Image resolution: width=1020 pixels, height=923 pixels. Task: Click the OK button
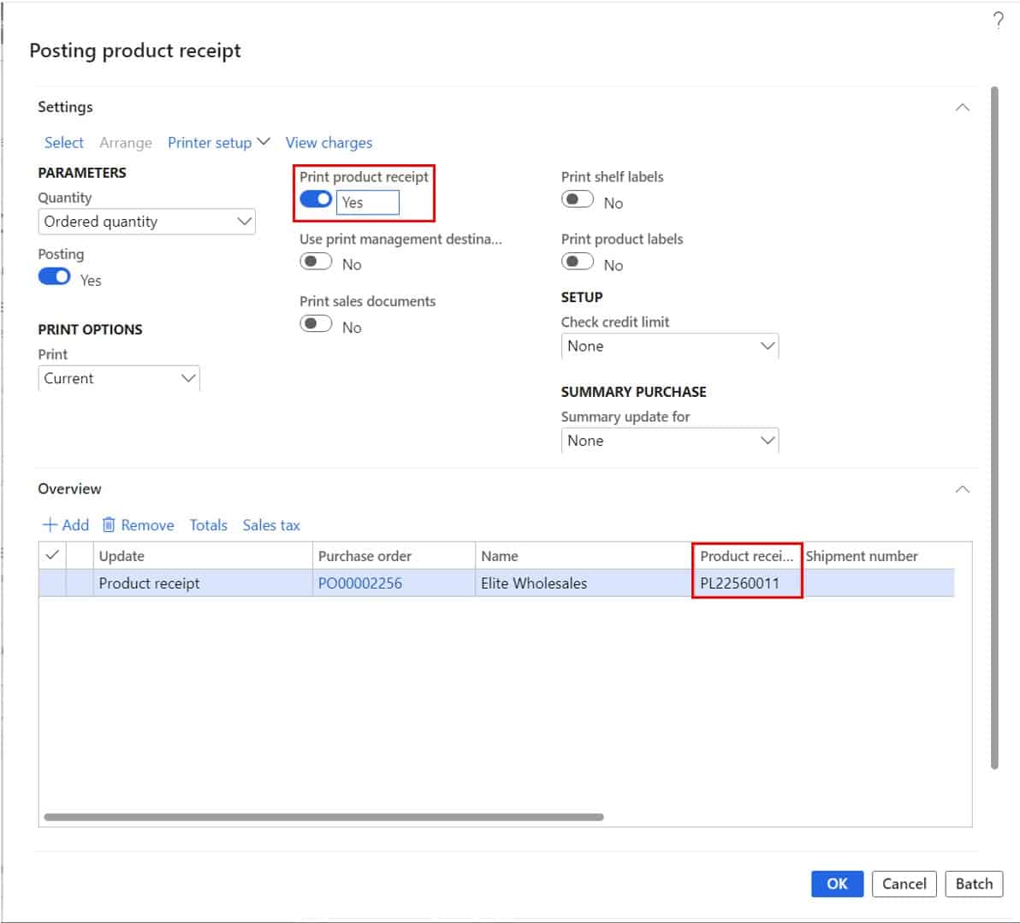pos(837,884)
